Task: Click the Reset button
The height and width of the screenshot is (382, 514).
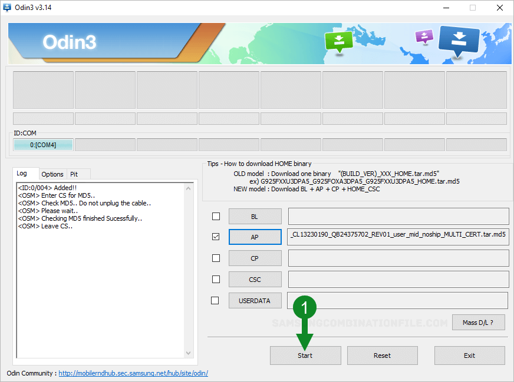Action: 382,356
